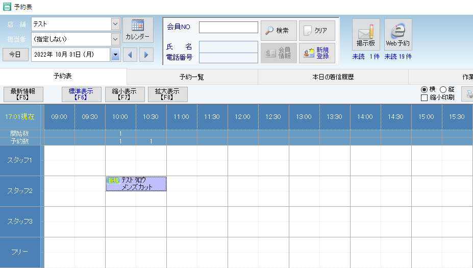Select the テスト タロウ メンズカット reservation block
473x268 pixels.
click(136, 184)
